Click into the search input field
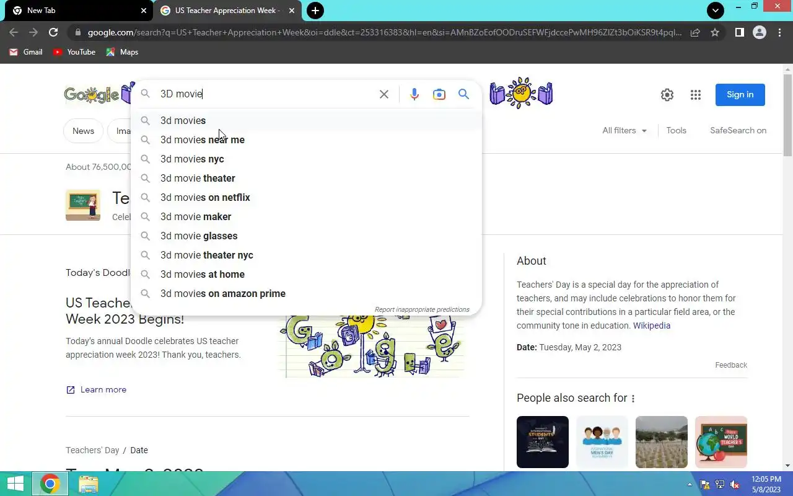 (x=266, y=94)
